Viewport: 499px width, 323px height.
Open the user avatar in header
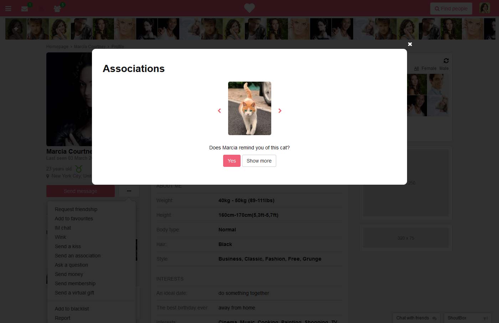point(485,8)
